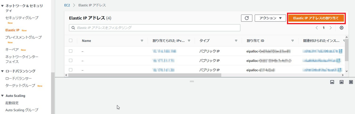Open ロードバランサー in sidebar
355x114 pixels.
[19, 79]
